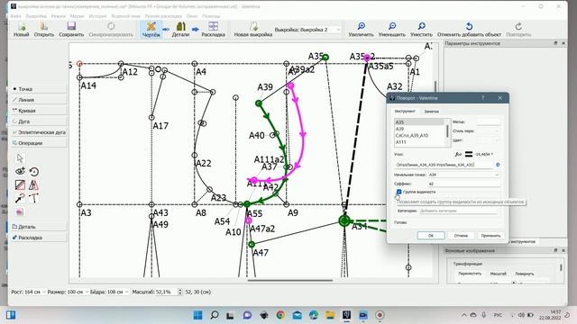The image size is (577, 324).
Task: Open taskbar search
Action: click(x=215, y=315)
